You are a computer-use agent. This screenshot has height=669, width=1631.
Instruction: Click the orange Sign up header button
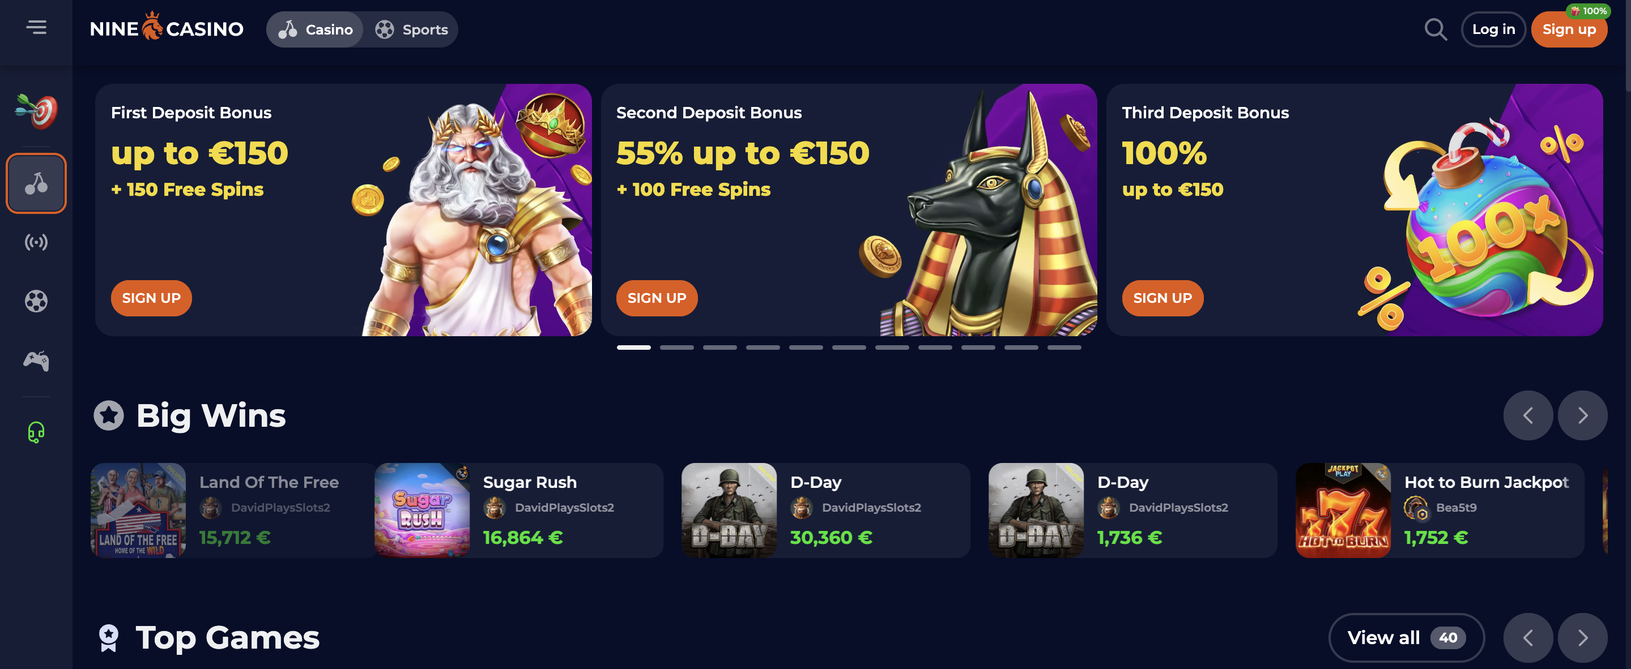1568,29
